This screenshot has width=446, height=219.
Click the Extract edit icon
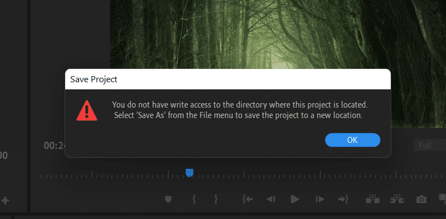[397, 199]
